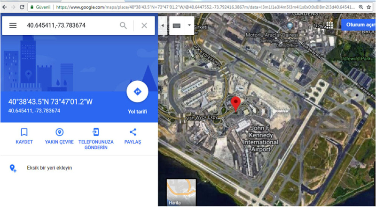Viewport: 376px width, 207px height.
Task: Click the magnifier search icon
Action: (123, 26)
